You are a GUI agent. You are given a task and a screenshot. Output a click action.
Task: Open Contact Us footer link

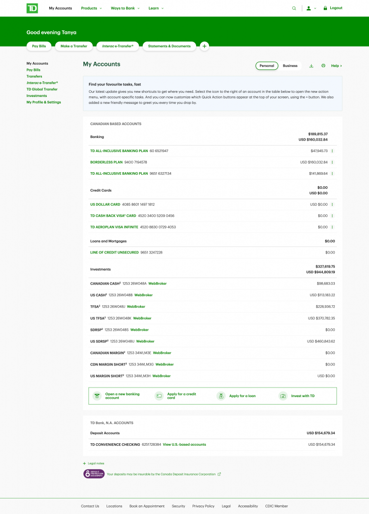90,506
